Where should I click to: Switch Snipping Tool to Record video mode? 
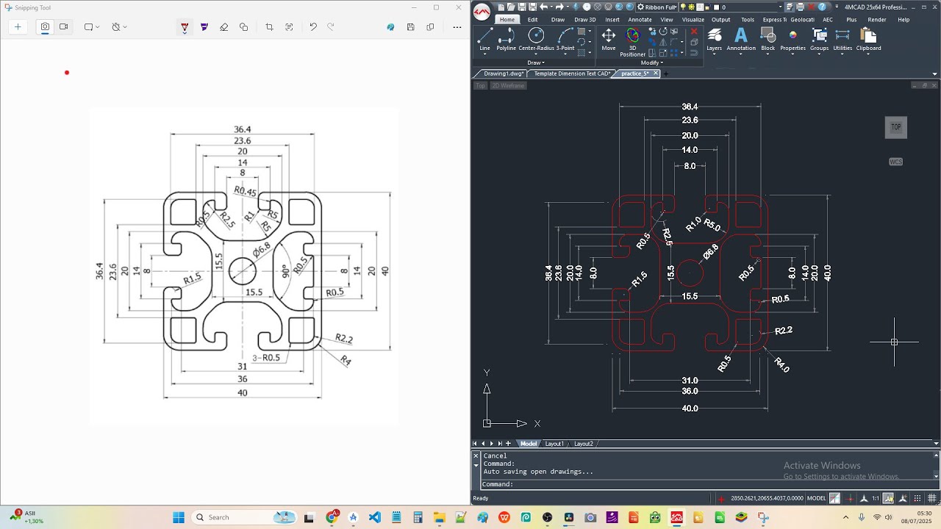(x=64, y=27)
